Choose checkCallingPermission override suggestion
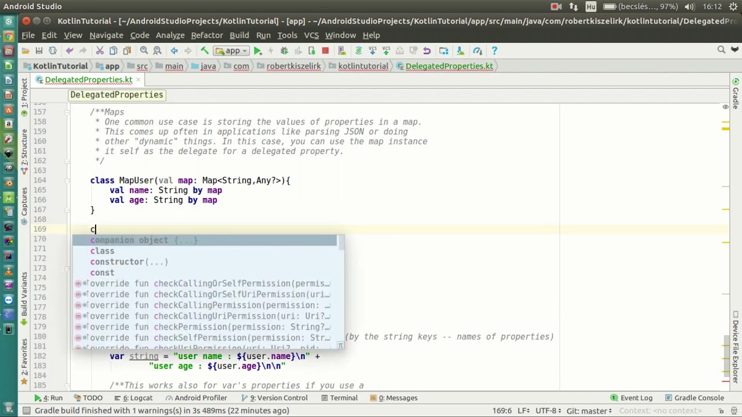 coord(204,305)
